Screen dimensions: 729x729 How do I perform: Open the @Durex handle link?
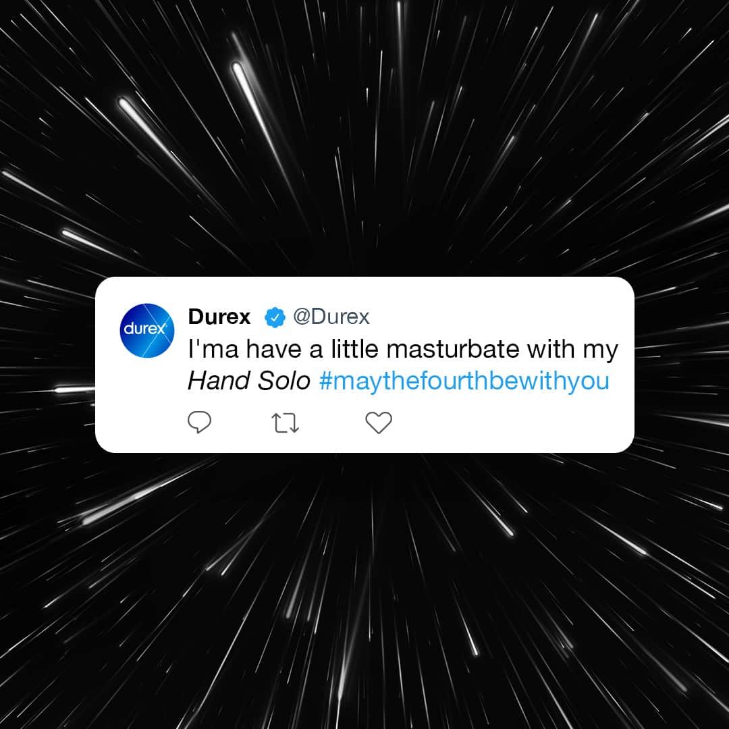(x=331, y=317)
